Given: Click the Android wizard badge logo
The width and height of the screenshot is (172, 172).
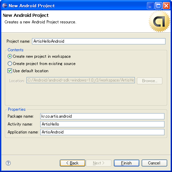Looking at the screenshot, I should (159, 21).
